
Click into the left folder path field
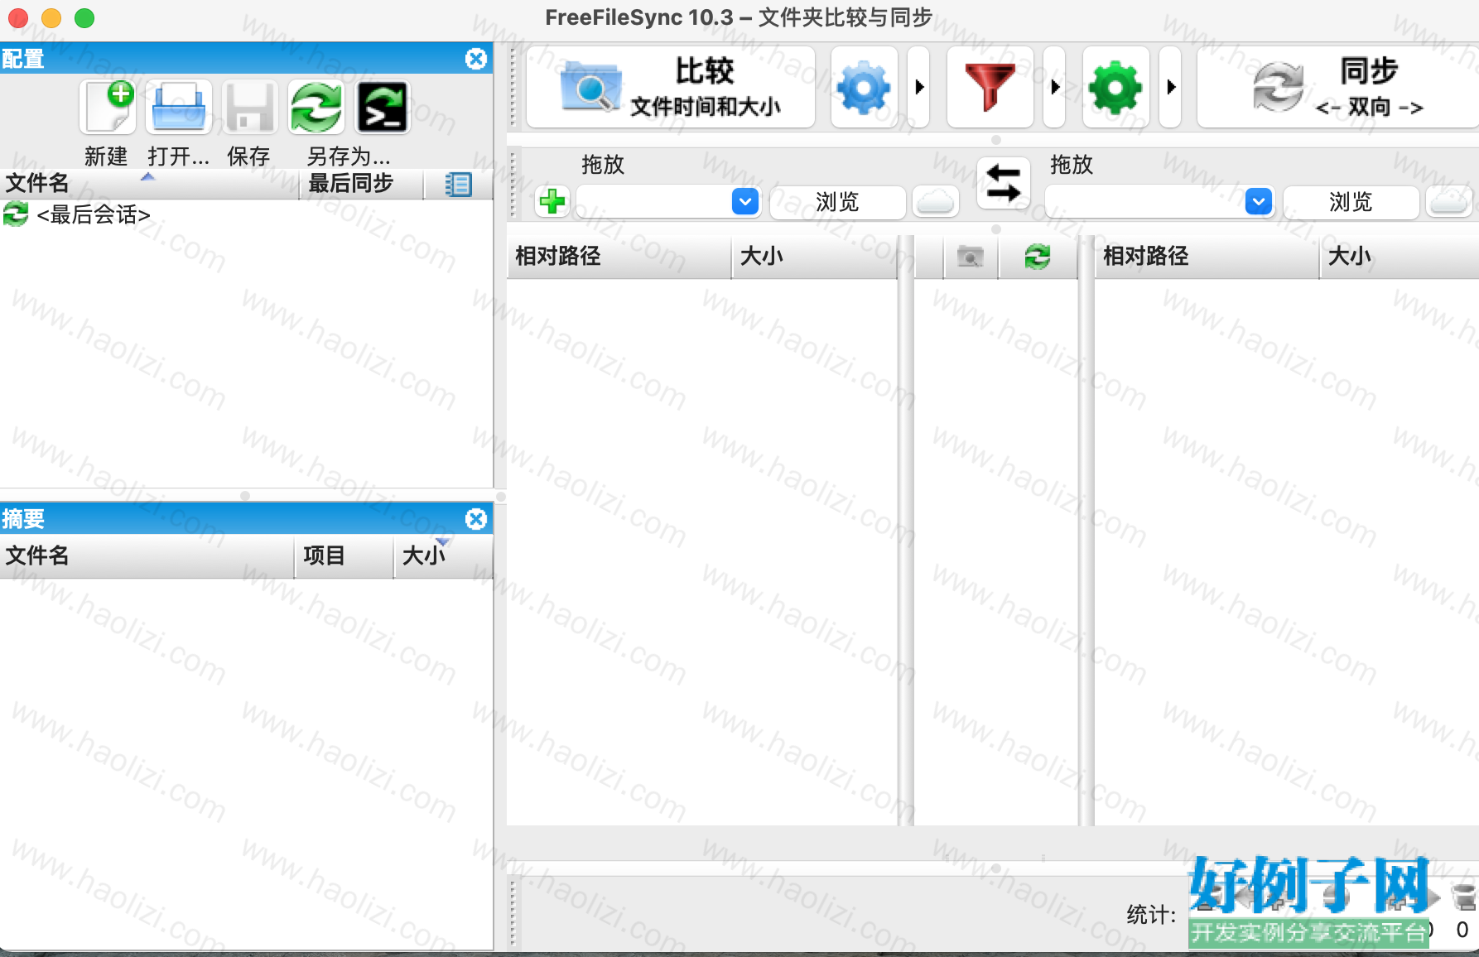tap(653, 201)
